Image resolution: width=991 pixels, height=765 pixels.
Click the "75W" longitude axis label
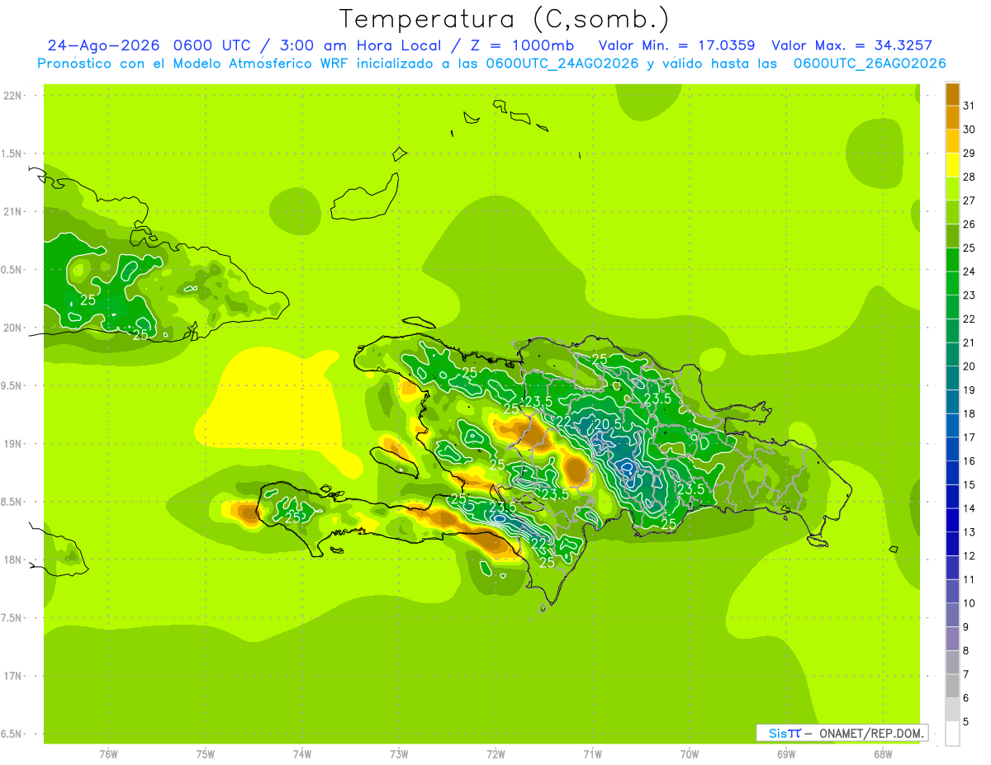pyautogui.click(x=206, y=754)
